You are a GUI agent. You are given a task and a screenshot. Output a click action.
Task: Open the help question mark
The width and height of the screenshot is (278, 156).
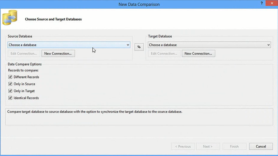coord(261,3)
